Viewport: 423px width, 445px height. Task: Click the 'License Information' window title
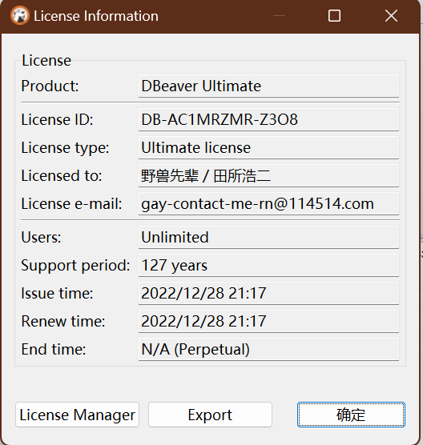96,16
